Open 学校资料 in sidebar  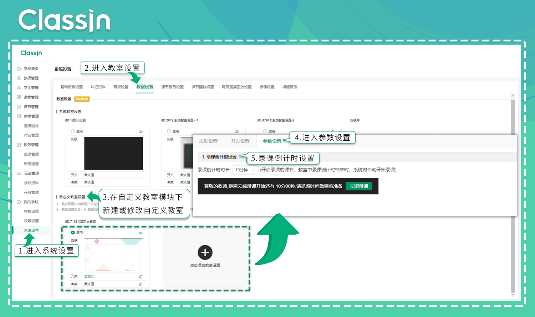(31, 183)
